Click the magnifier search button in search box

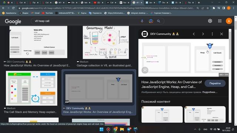[x=158, y=21]
